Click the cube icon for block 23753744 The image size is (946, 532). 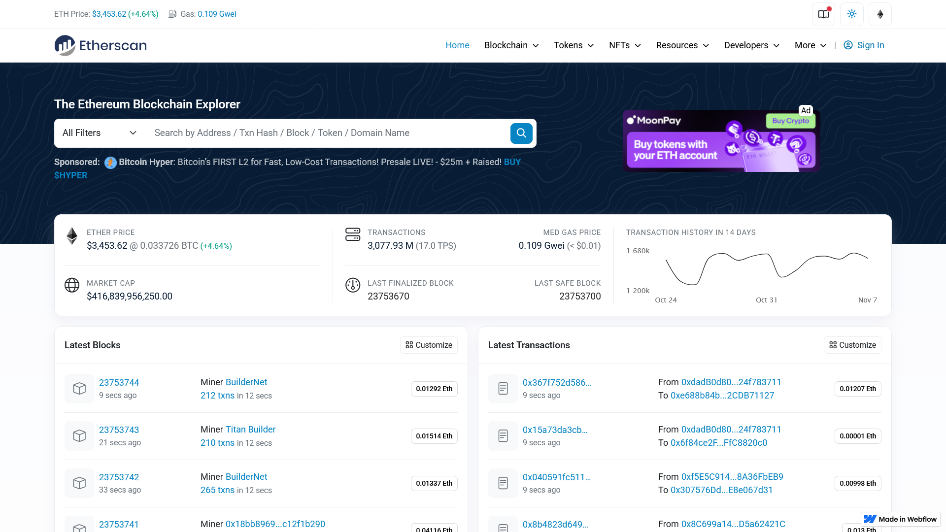[79, 389]
